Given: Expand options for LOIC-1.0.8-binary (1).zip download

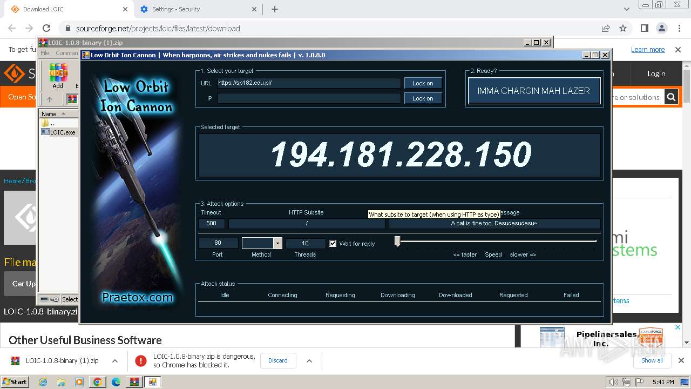Looking at the screenshot, I should pos(114,360).
